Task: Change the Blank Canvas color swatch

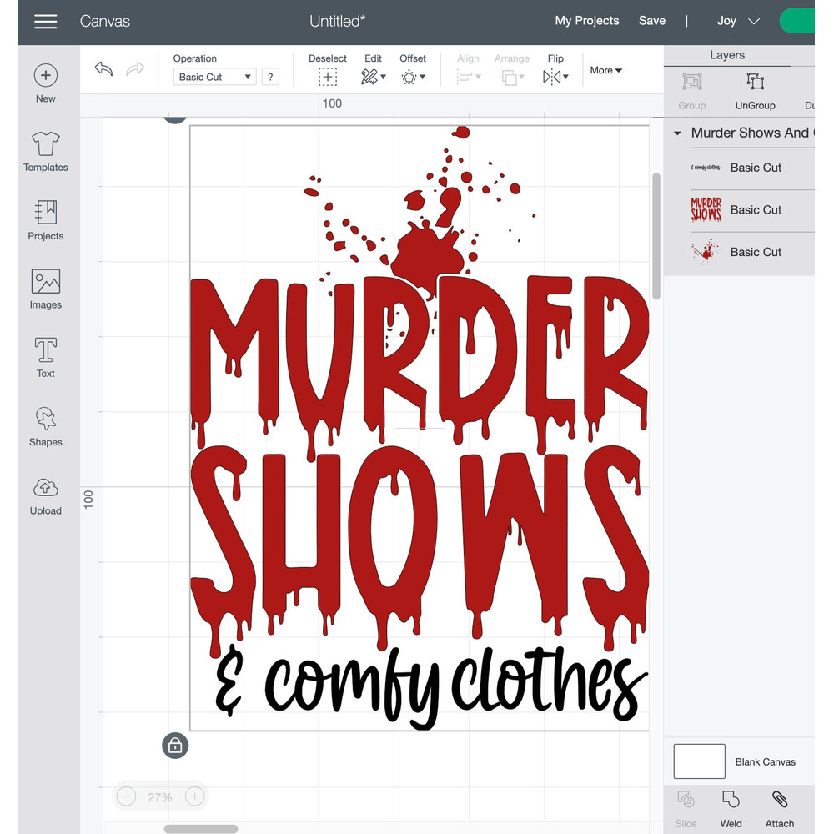Action: [x=699, y=761]
